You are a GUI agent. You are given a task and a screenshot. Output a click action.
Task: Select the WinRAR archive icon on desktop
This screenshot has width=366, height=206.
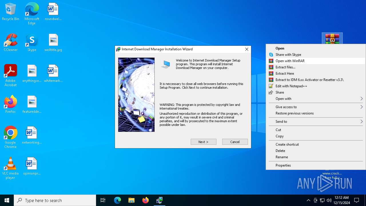point(332,39)
